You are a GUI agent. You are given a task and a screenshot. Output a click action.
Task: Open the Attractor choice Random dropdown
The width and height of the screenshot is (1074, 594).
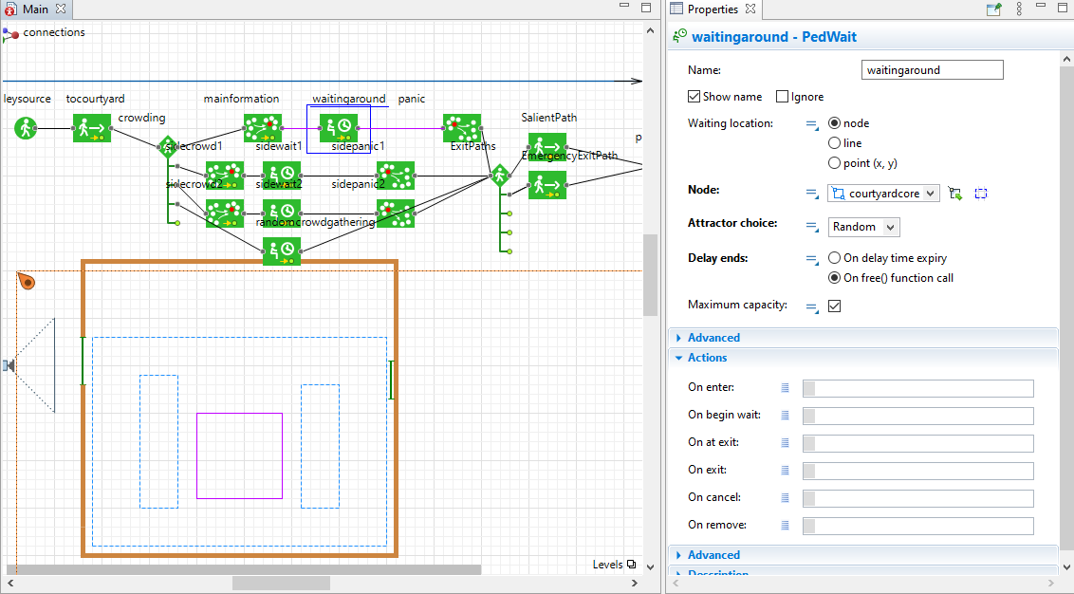tap(863, 227)
